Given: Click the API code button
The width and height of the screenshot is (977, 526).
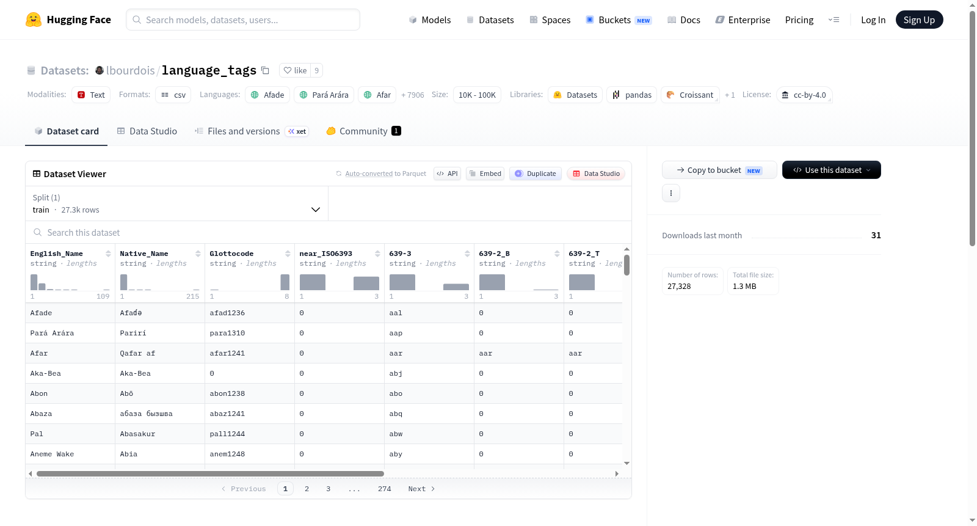Looking at the screenshot, I should pyautogui.click(x=447, y=174).
